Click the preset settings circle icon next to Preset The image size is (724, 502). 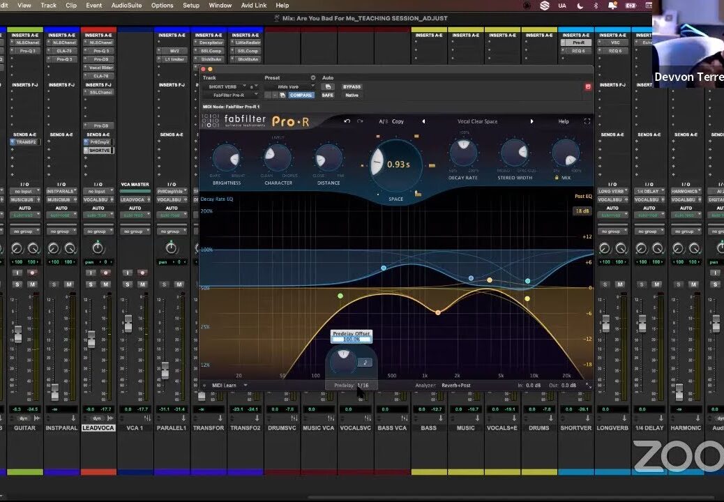pyautogui.click(x=312, y=77)
